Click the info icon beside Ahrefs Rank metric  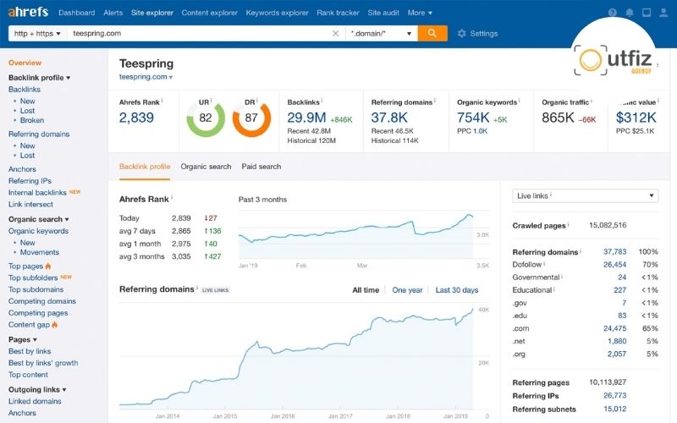pyautogui.click(x=162, y=101)
